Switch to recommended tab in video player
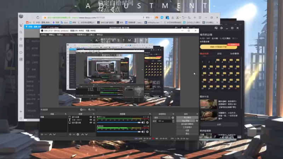 tap(235, 54)
